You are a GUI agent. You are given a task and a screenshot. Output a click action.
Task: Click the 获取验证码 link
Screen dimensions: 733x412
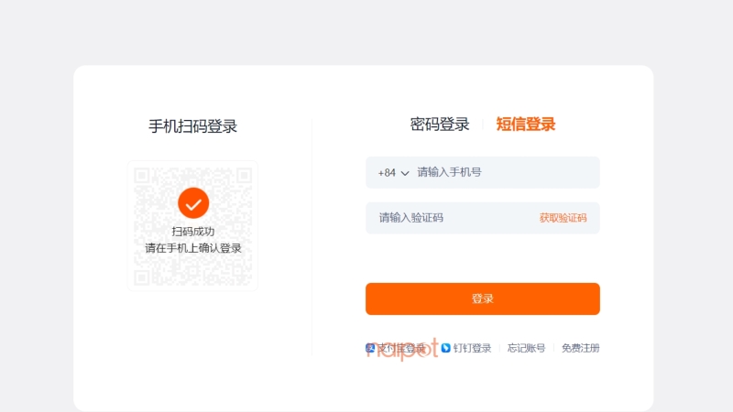coord(563,218)
